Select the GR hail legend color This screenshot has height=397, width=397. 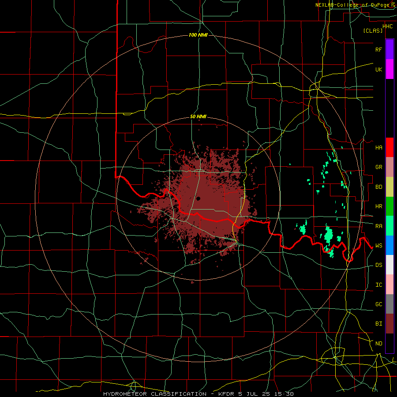(x=390, y=167)
